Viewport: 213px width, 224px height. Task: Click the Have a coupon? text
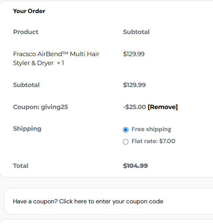(35, 201)
